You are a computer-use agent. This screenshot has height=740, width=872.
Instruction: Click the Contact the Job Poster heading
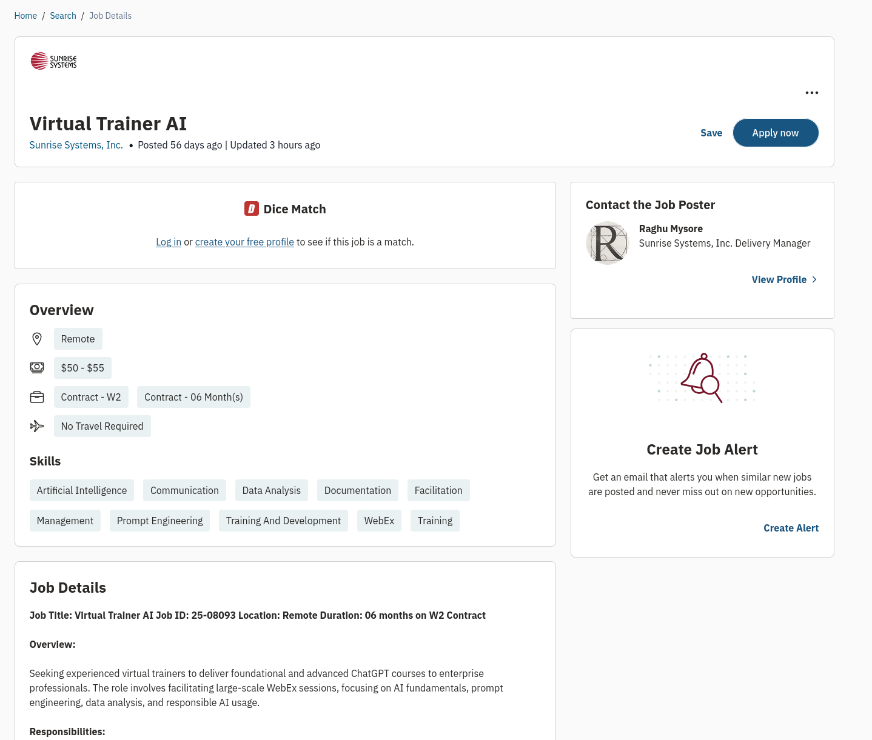coord(650,205)
